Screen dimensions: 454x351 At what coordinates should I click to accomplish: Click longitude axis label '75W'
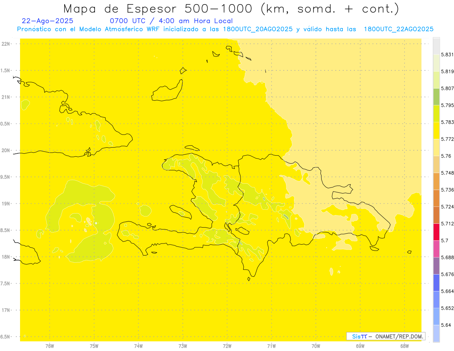tap(94, 346)
